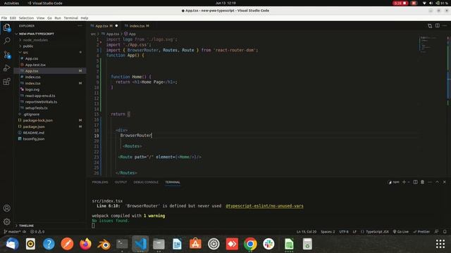Open logo.svg in the explorer
The height and width of the screenshot is (253, 451).
[32, 89]
